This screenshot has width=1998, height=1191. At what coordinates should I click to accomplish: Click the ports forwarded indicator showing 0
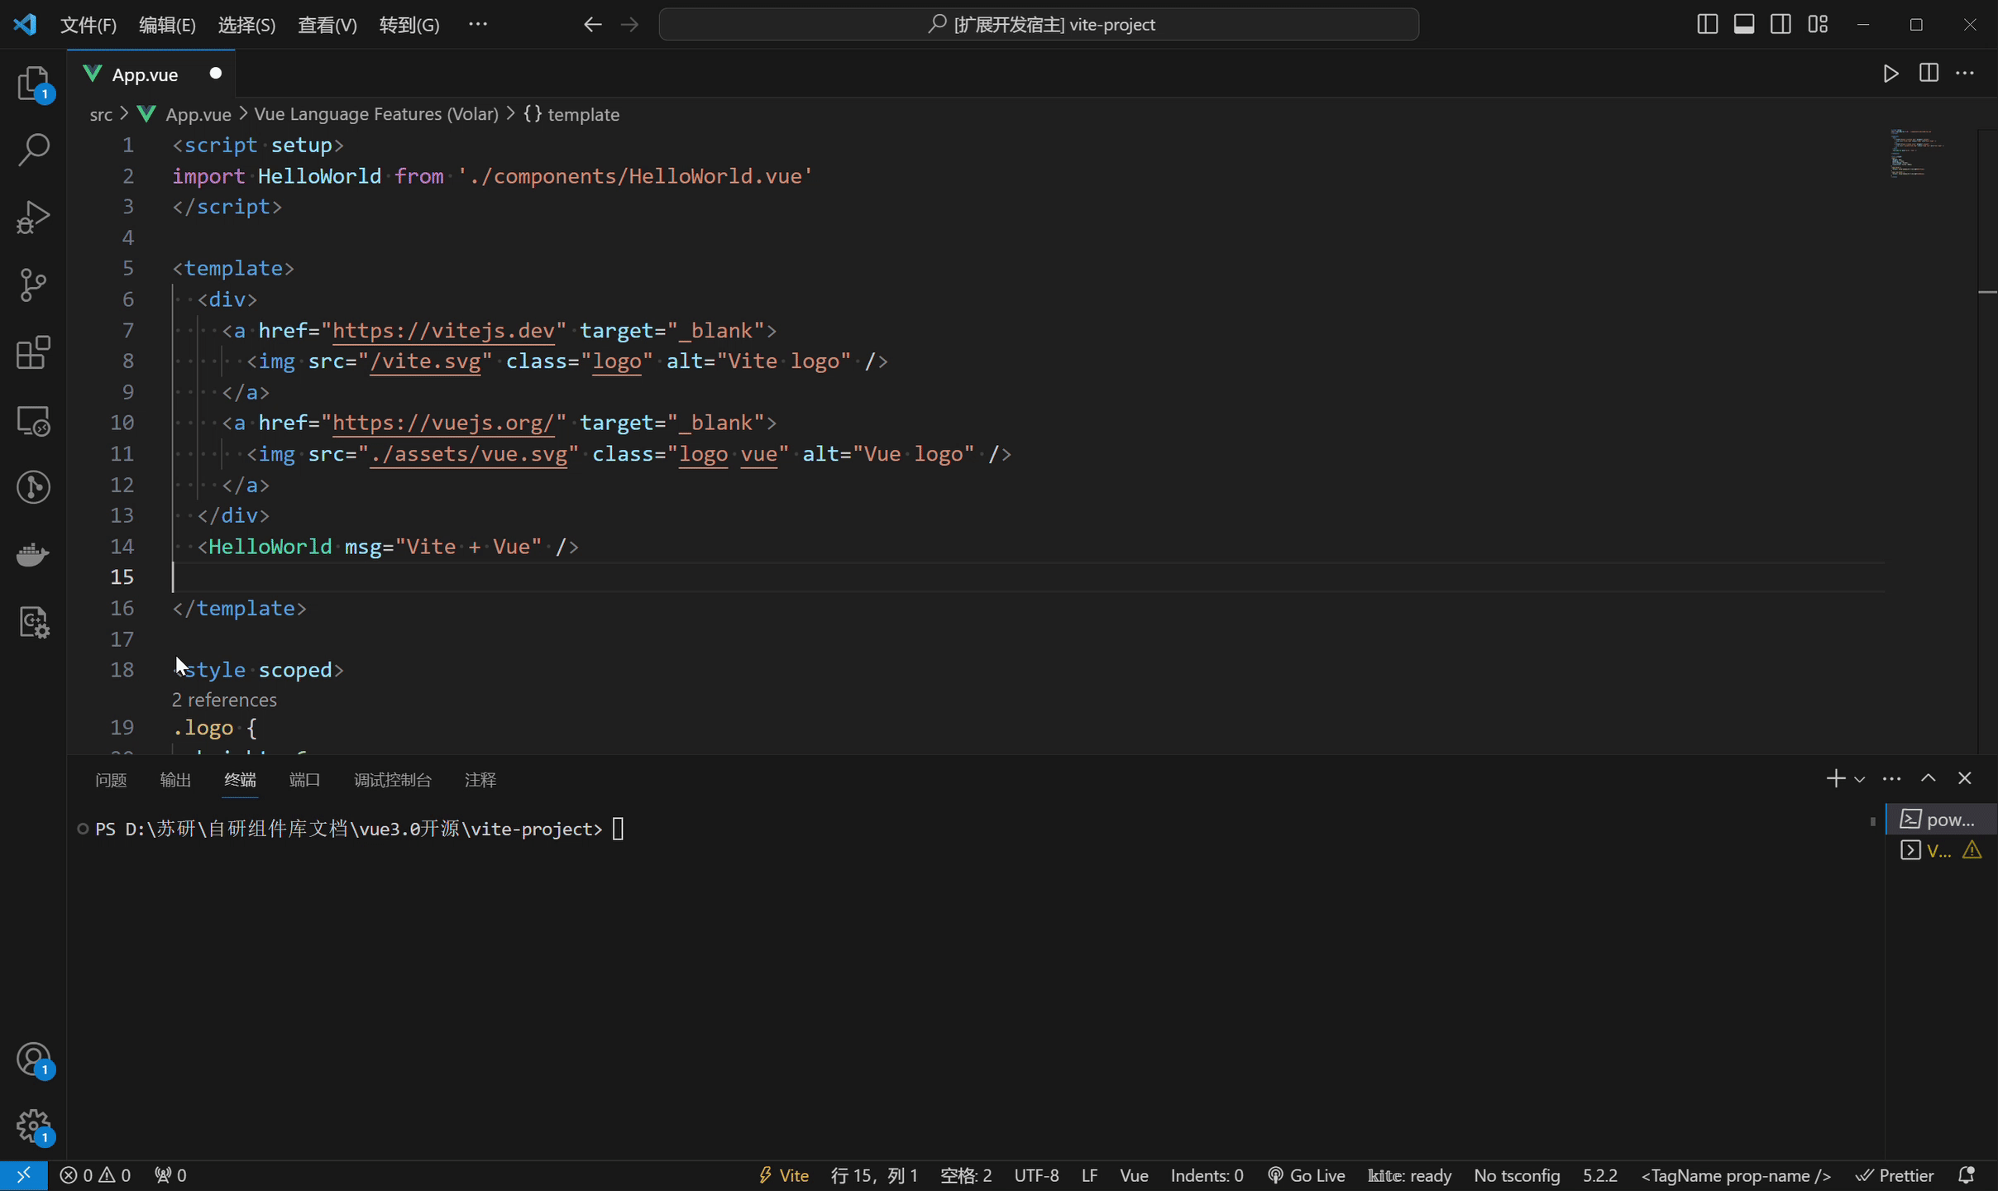coord(170,1175)
